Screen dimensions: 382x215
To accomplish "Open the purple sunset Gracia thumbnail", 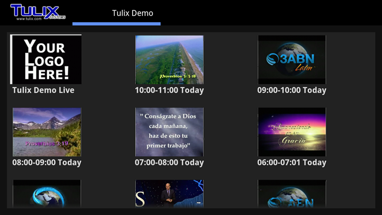I will [x=292, y=132].
